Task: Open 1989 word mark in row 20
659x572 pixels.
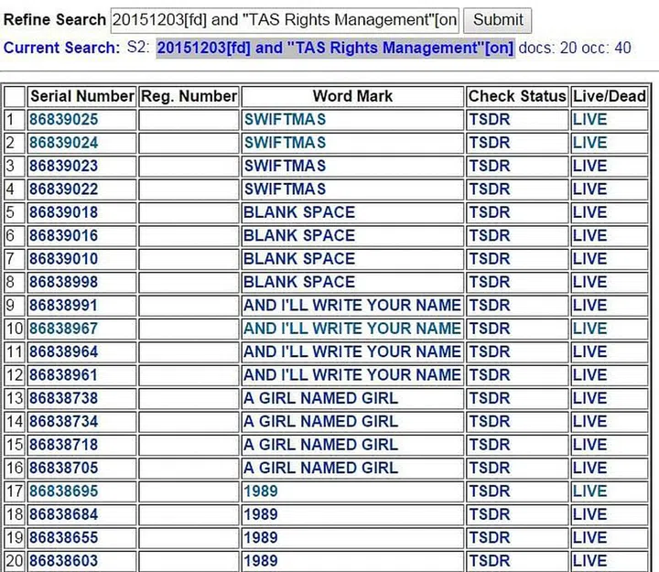Action: tap(261, 561)
